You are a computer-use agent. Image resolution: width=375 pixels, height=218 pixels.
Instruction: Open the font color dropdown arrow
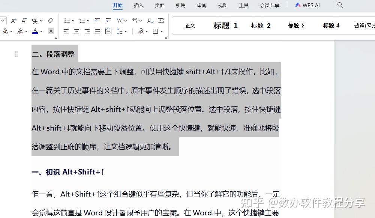40,31
